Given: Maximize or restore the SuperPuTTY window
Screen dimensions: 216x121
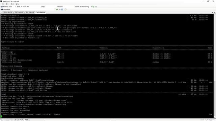Looking at the screenshot, I should point(208,1).
